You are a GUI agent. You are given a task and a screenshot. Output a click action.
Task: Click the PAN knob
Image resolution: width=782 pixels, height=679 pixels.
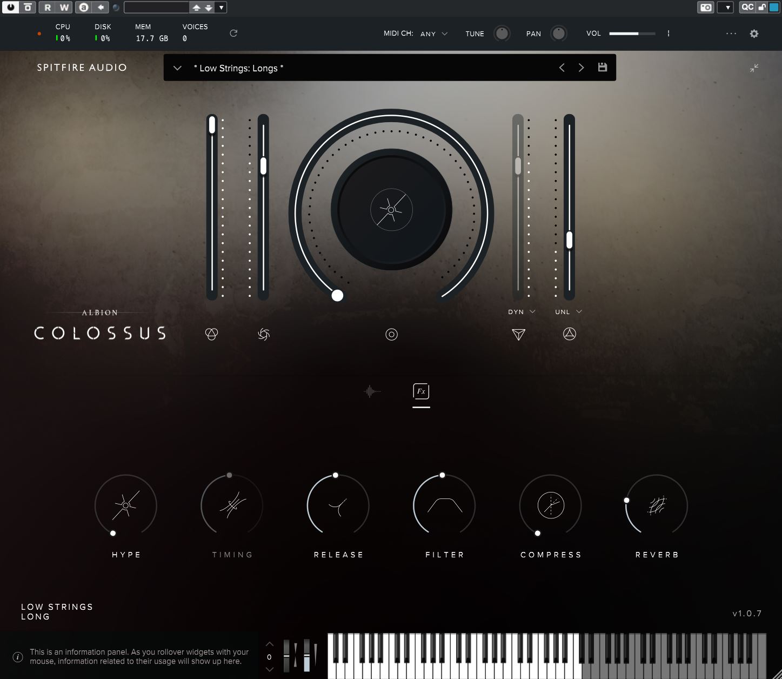pyautogui.click(x=558, y=34)
